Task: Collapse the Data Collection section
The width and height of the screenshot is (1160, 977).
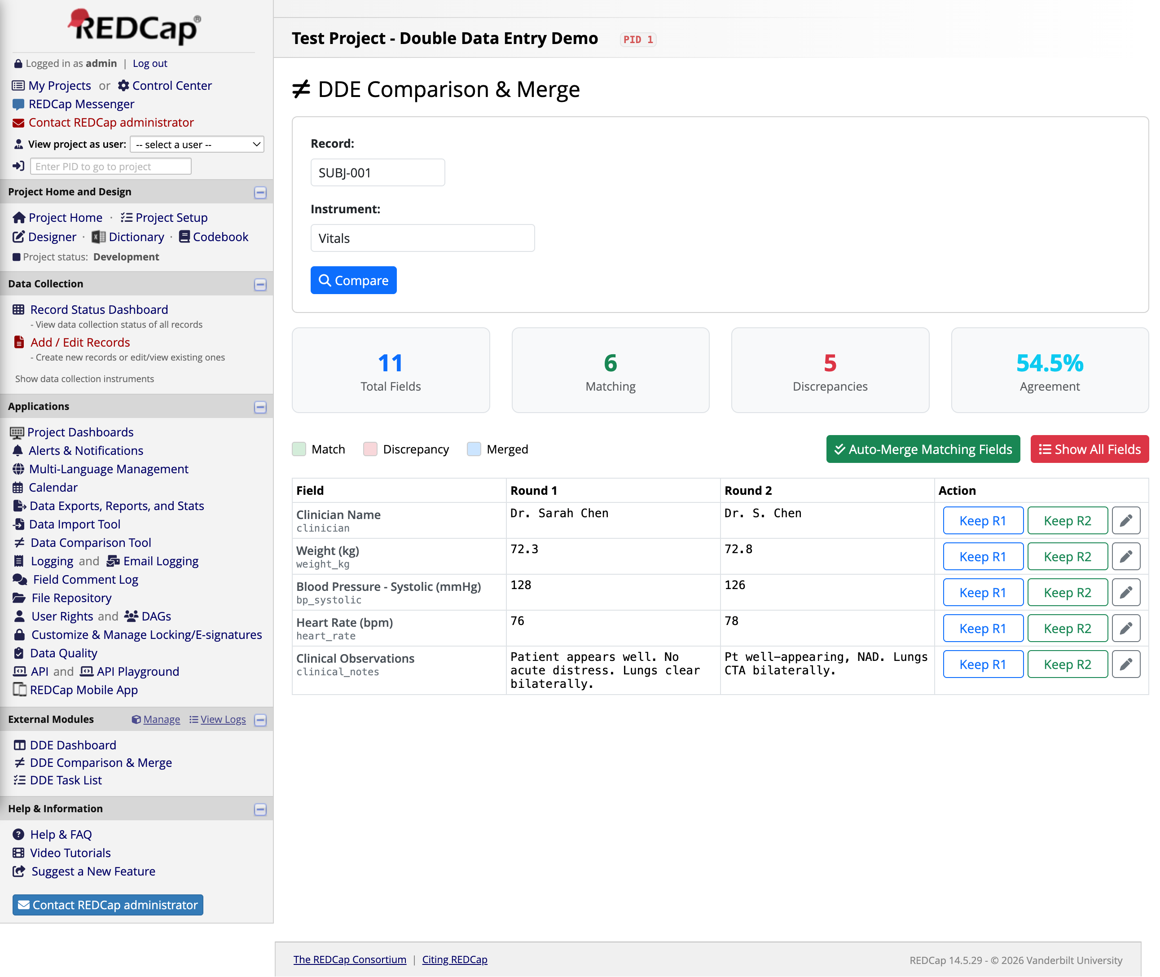Action: click(260, 285)
